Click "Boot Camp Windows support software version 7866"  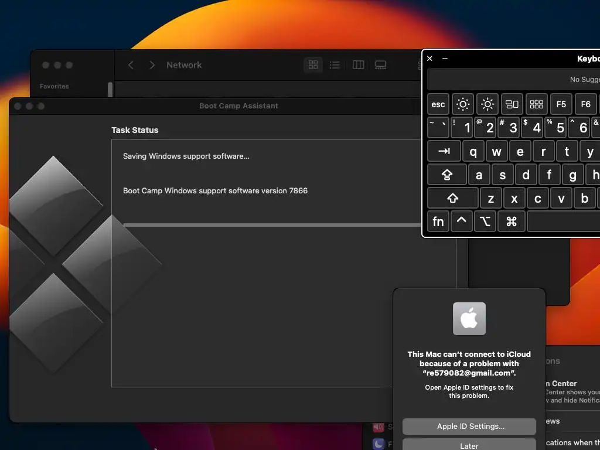click(x=215, y=190)
